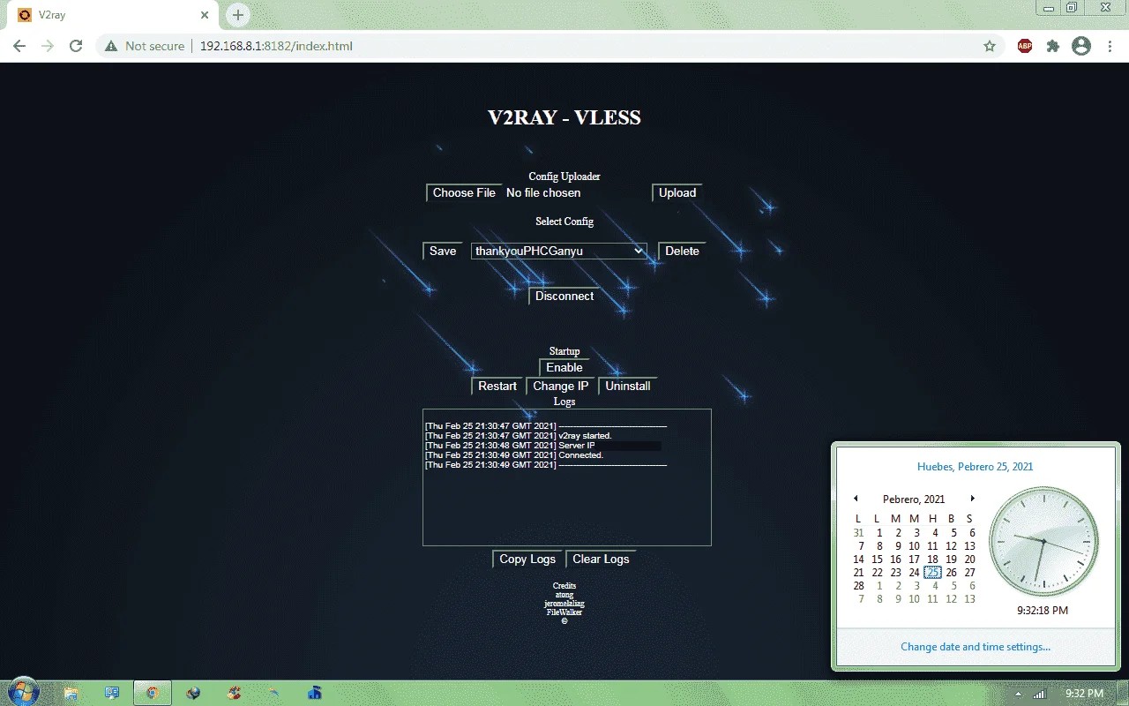Bookmark this page with the star icon
1129x706 pixels.
click(990, 46)
